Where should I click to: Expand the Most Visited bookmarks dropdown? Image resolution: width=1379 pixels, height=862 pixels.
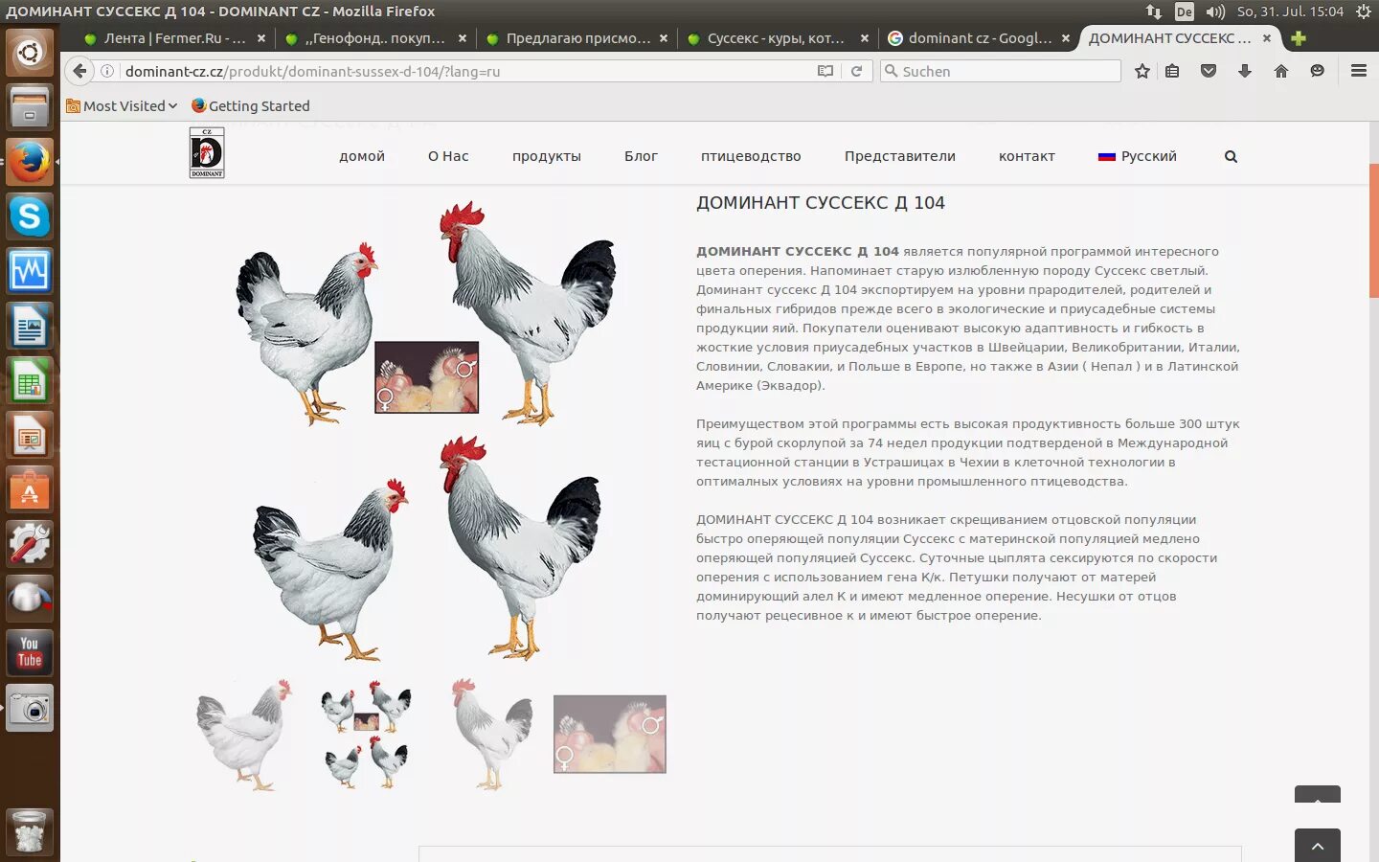pos(122,106)
